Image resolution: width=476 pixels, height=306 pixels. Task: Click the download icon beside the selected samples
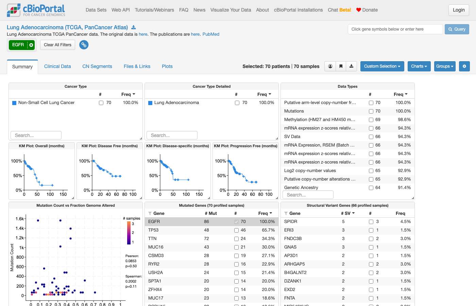[x=351, y=66]
